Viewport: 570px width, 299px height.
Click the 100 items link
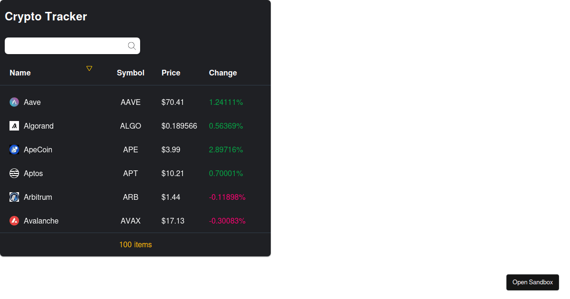click(x=135, y=244)
